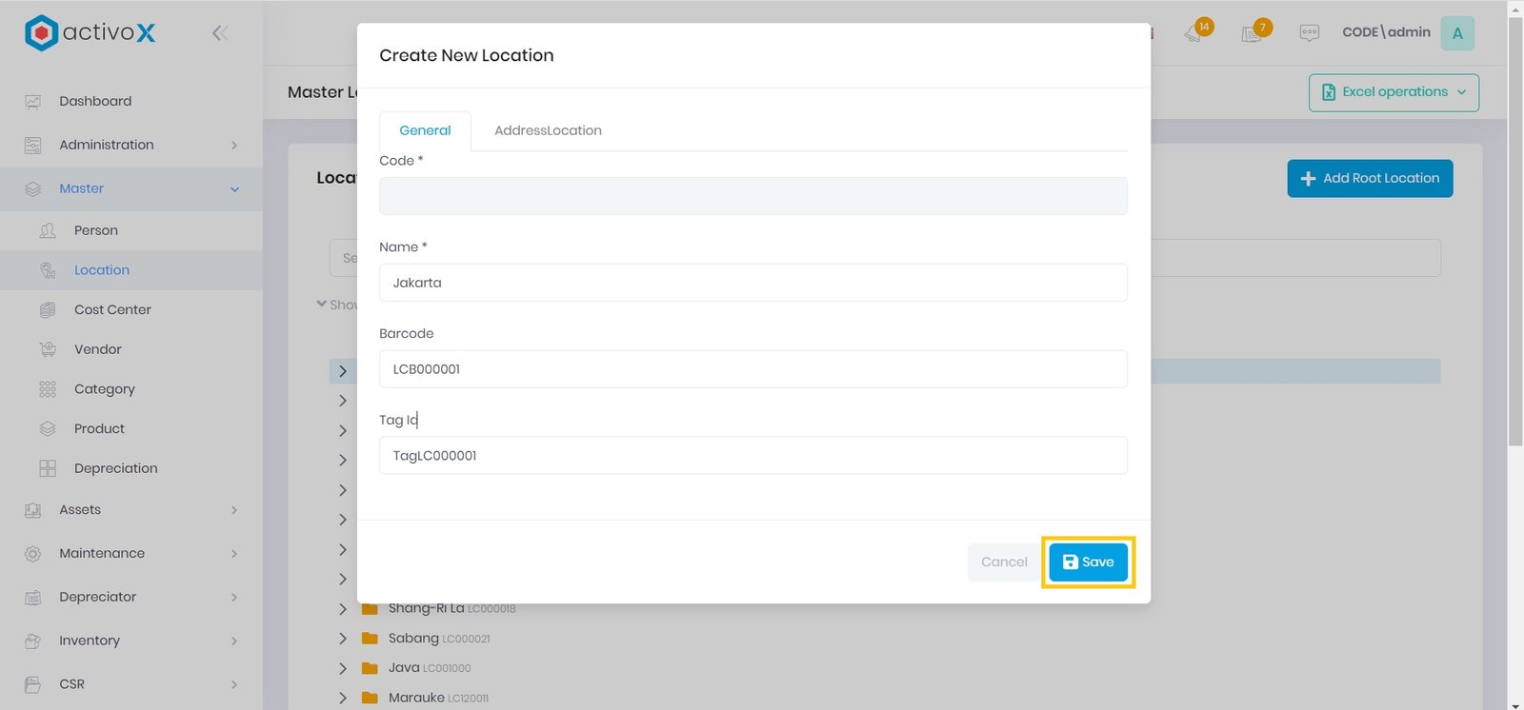Click the Name field containing Jakarta
Viewport: 1524px width, 710px height.
[752, 283]
